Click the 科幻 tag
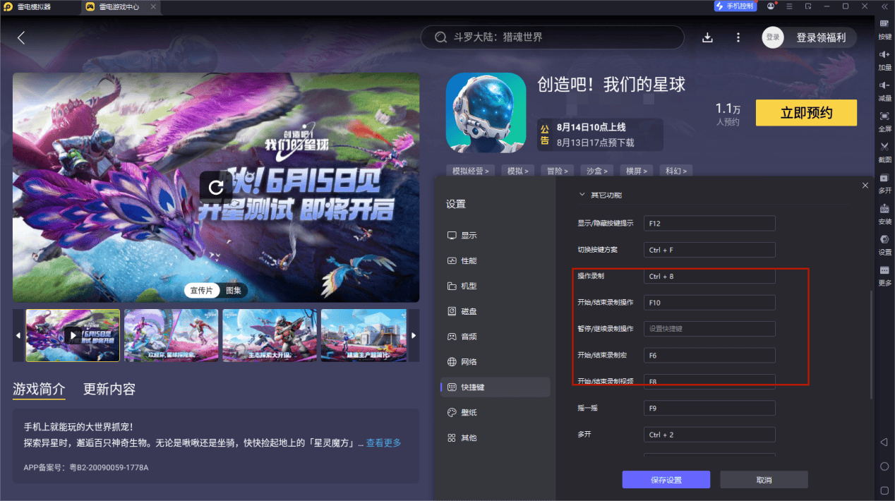This screenshot has height=501, width=895. coord(676,171)
